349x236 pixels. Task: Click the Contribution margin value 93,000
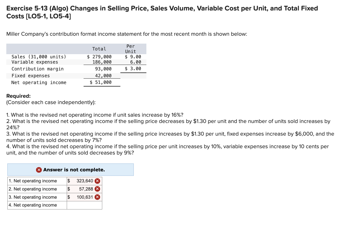pos(105,69)
